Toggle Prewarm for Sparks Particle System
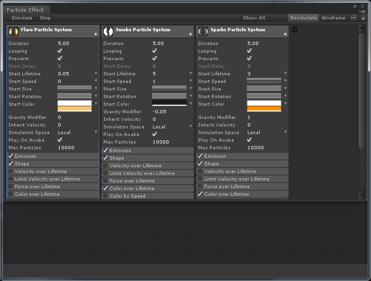Viewport: 371px width, 281px height. click(249, 58)
